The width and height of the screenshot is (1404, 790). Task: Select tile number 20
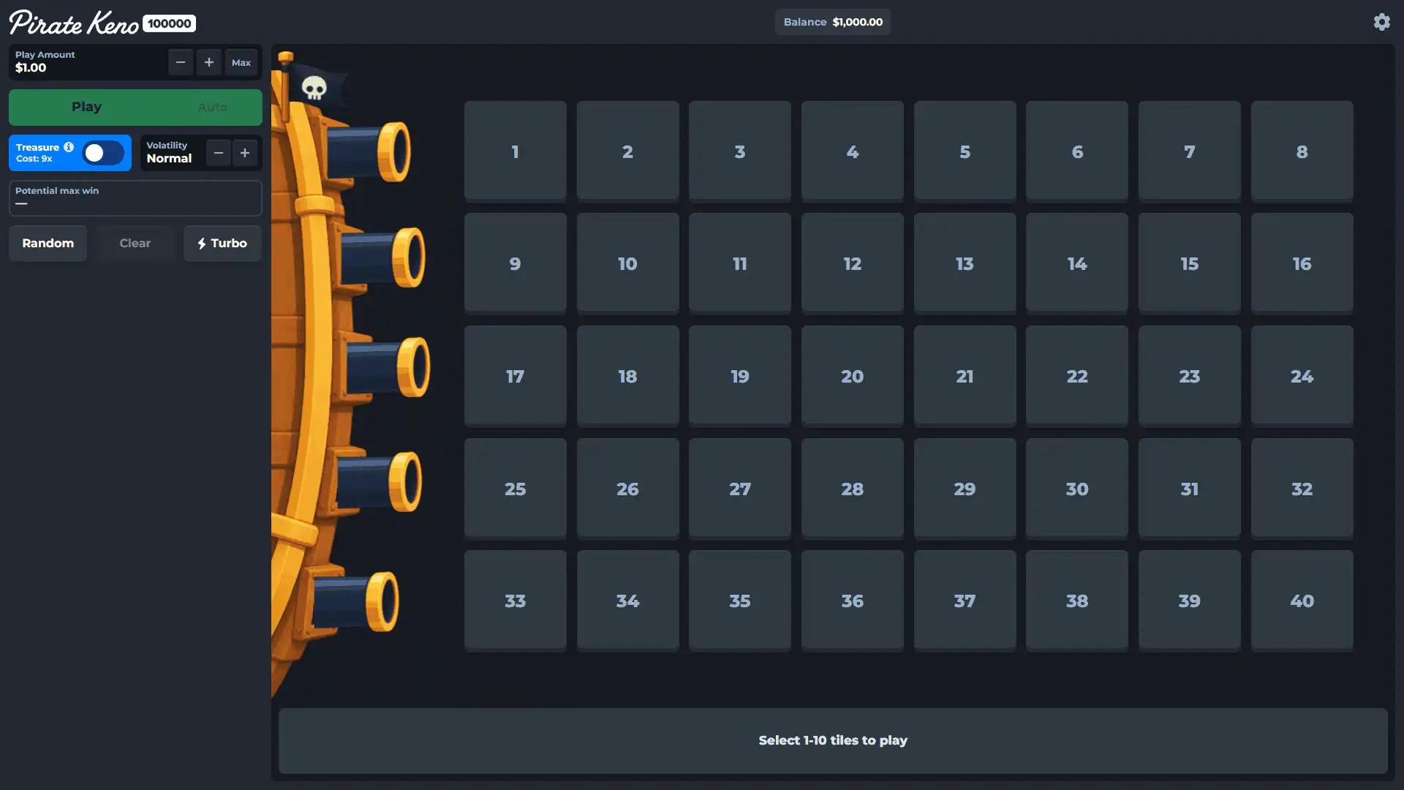[853, 376]
